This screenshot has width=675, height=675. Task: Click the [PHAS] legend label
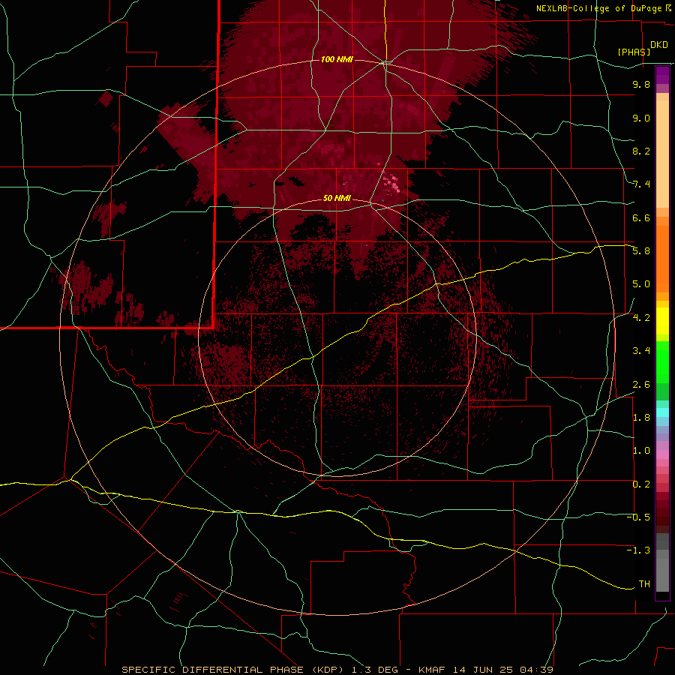634,52
